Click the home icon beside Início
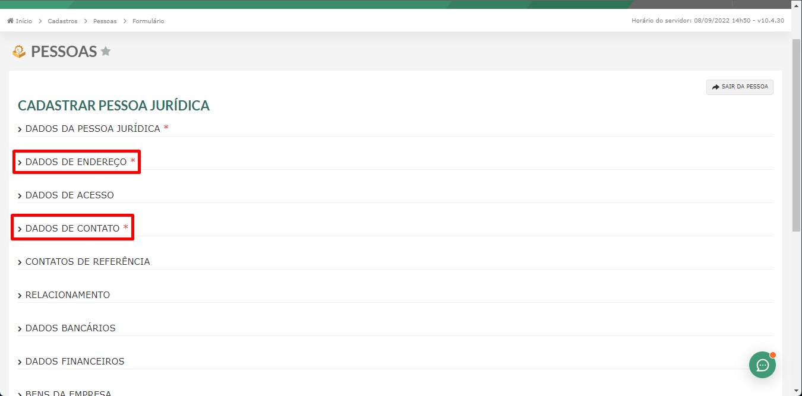 click(x=11, y=21)
